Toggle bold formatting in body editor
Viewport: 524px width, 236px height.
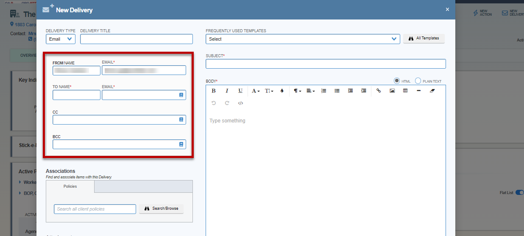click(214, 91)
